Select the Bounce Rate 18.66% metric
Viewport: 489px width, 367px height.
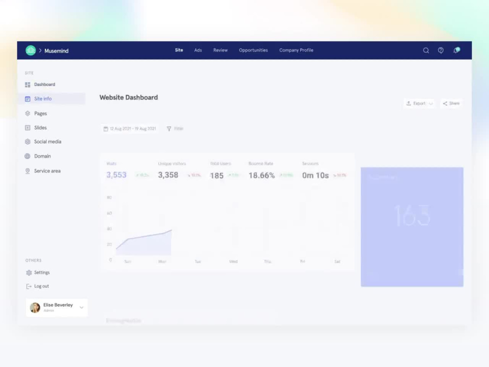271,171
